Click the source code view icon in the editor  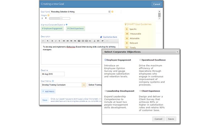click(43, 41)
